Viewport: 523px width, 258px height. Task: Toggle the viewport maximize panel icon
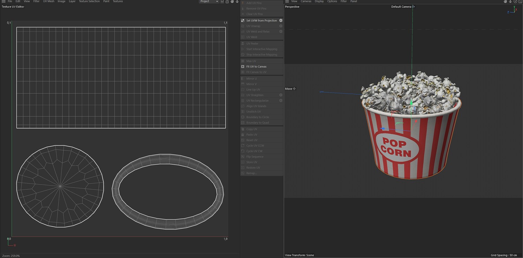[x=520, y=1]
